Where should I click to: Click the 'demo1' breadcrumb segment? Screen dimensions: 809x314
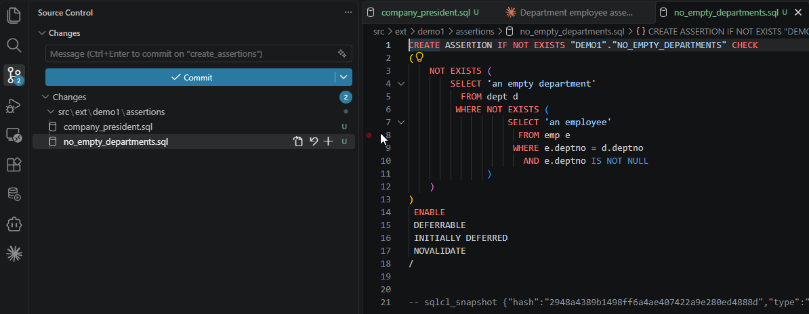(x=432, y=31)
